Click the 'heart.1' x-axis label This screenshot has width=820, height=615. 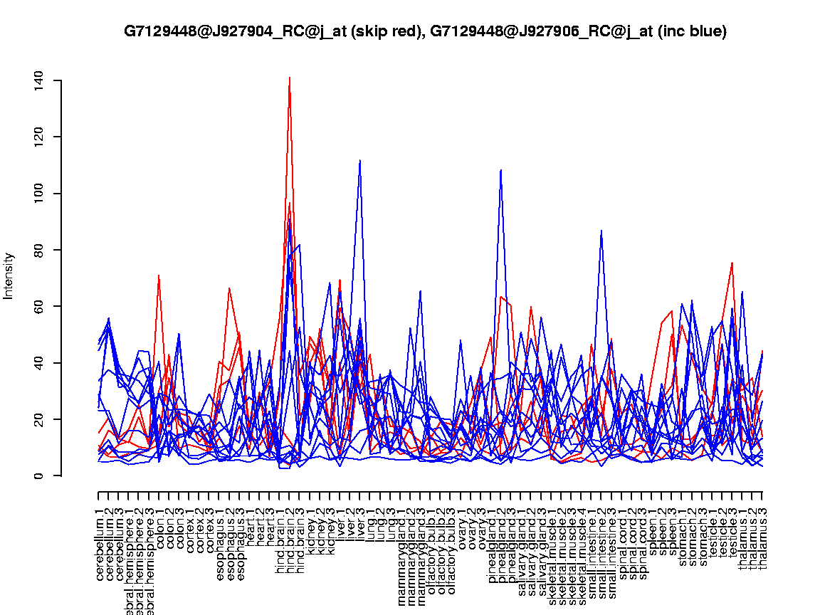click(250, 530)
